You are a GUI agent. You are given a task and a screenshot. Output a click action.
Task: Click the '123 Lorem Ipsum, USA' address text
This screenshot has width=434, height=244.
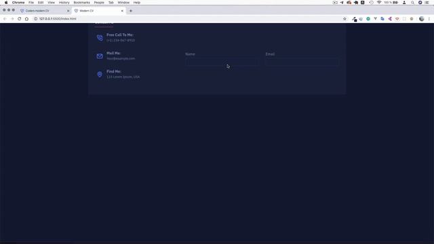[x=123, y=77]
